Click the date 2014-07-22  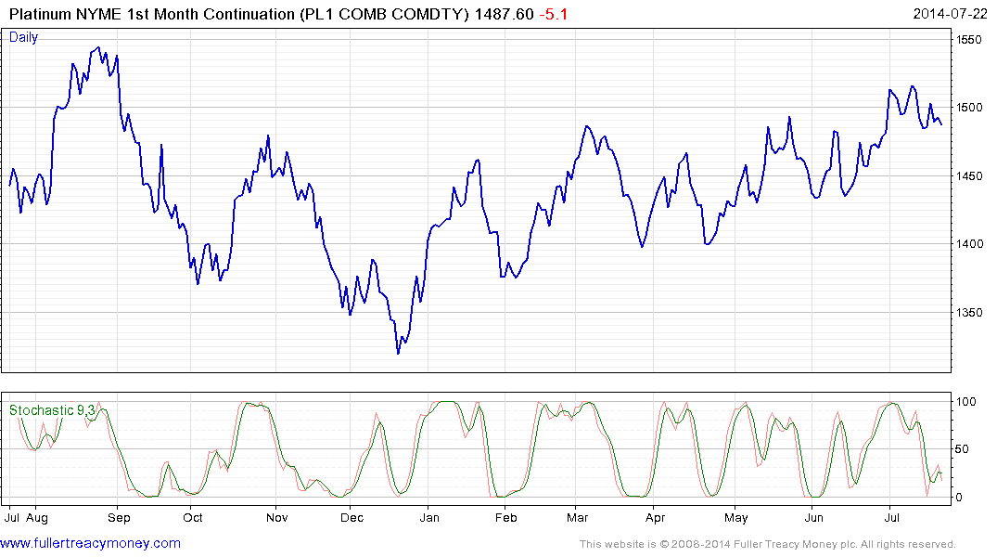point(950,14)
